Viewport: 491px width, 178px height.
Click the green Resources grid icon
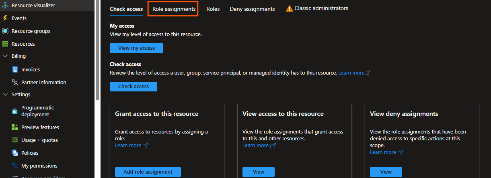point(5,44)
